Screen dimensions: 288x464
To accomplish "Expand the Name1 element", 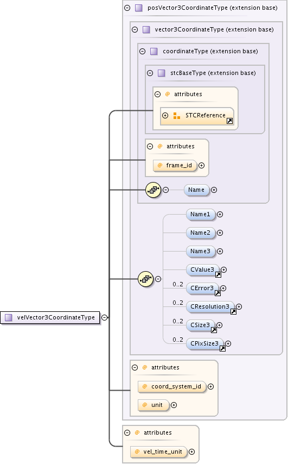I will point(220,214).
